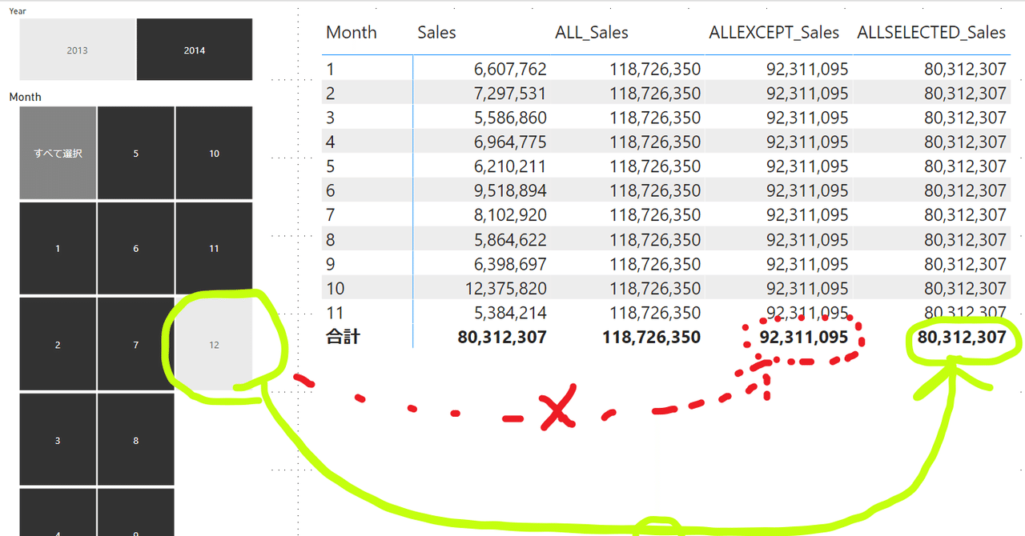Click すべて選択 to select all months
1025x536 pixels.
(x=57, y=152)
